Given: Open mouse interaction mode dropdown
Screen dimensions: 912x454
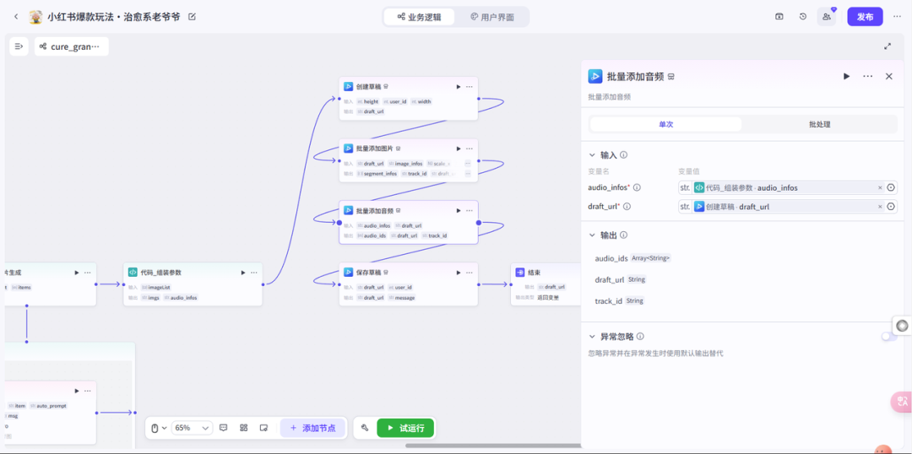Looking at the screenshot, I should (159, 428).
